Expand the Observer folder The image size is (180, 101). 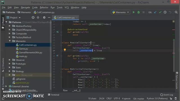pos(10,60)
